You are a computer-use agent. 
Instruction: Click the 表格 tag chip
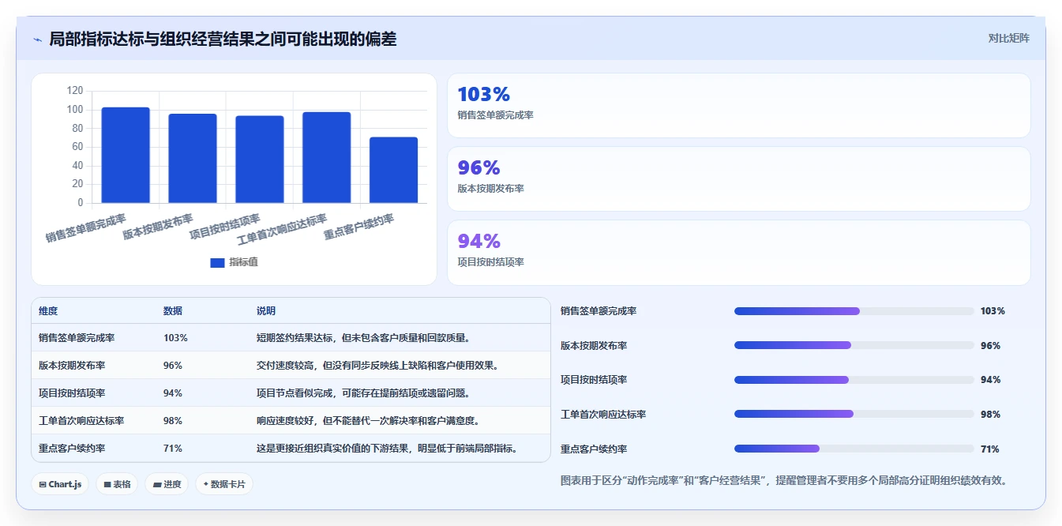117,484
